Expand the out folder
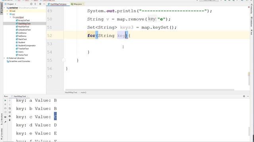 pos(7,11)
